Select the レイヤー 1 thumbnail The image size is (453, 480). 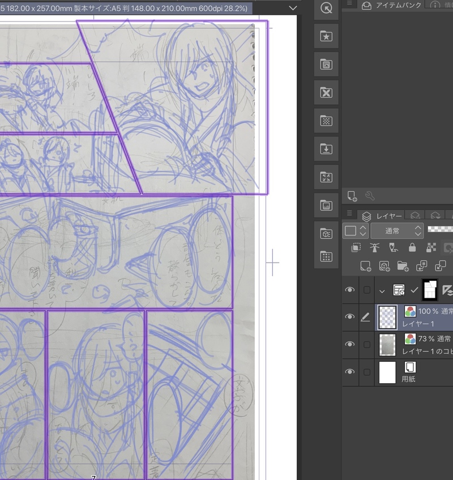[387, 317]
